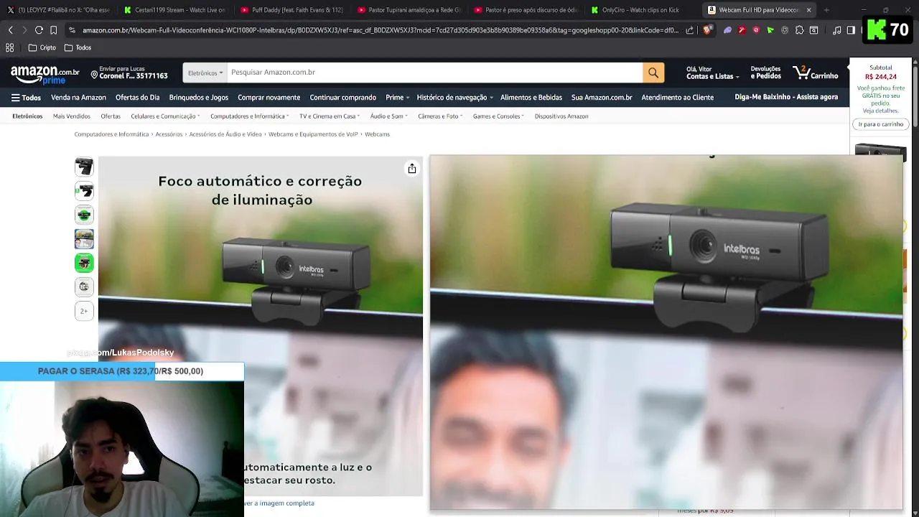The width and height of the screenshot is (919, 517).
Task: Expand TV e Cinema em Casa submenu
Action: coord(330,116)
